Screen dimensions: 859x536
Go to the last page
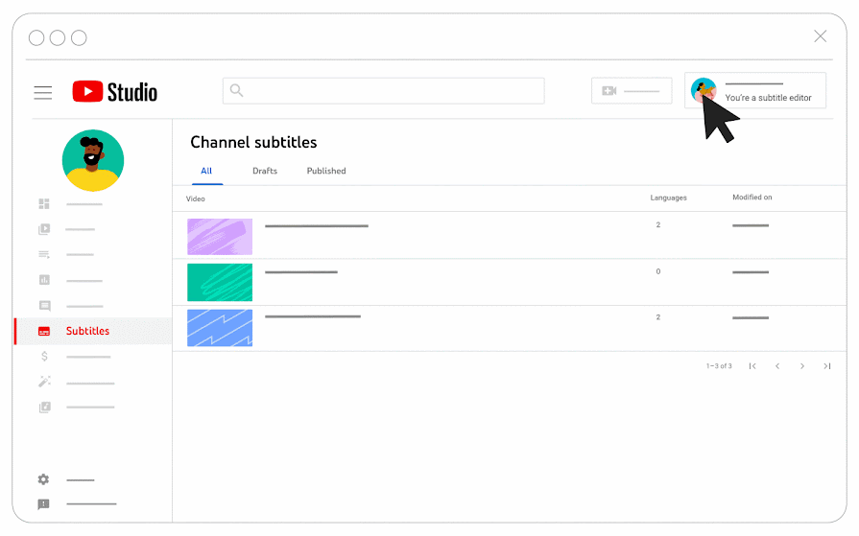tap(827, 365)
